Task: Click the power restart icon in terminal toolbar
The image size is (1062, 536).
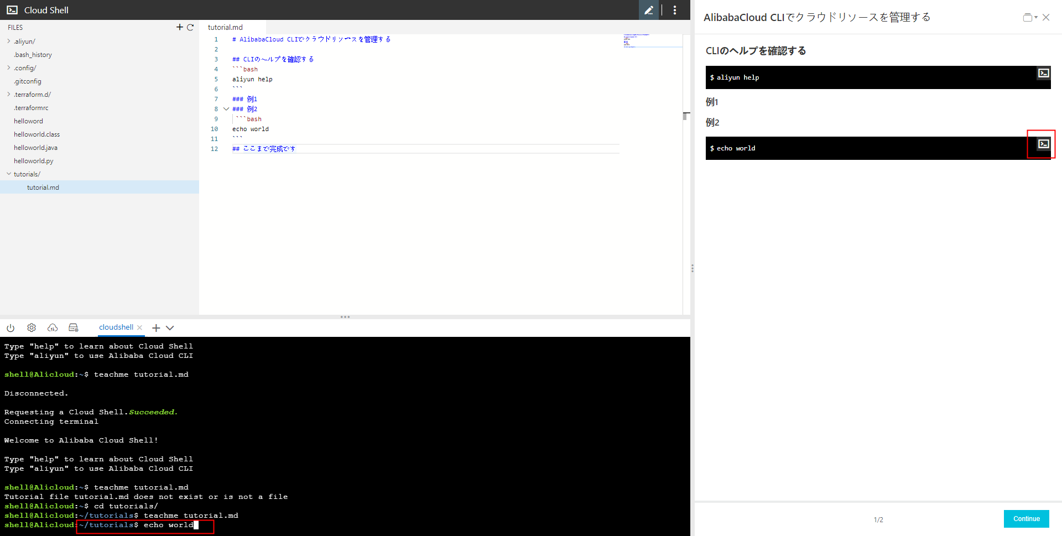Action: tap(11, 327)
